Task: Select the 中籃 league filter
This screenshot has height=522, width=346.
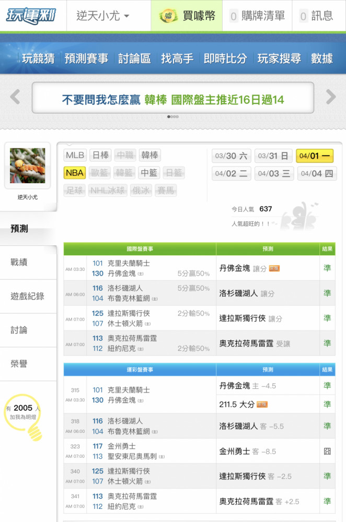Action: coord(149,173)
